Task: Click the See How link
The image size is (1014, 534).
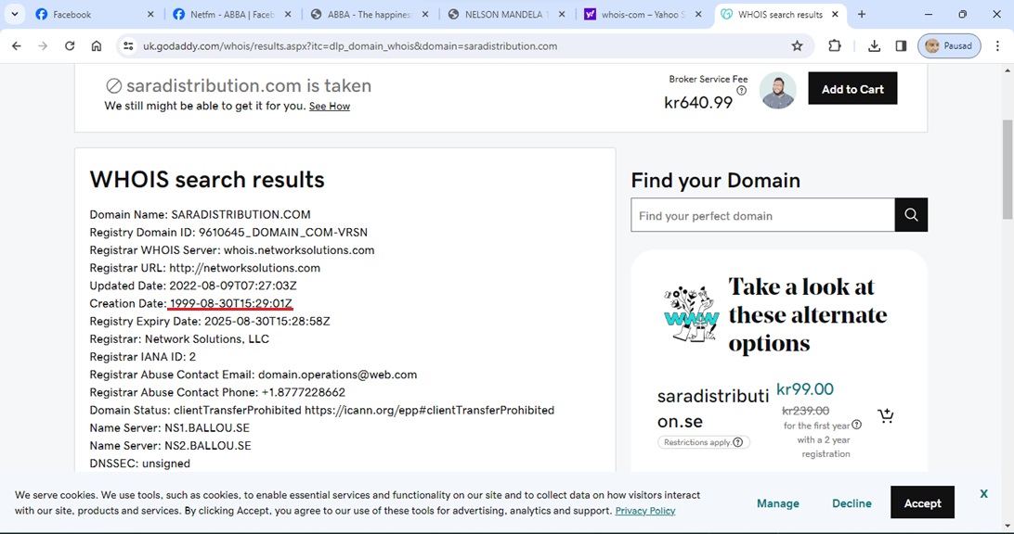Action: coord(329,107)
